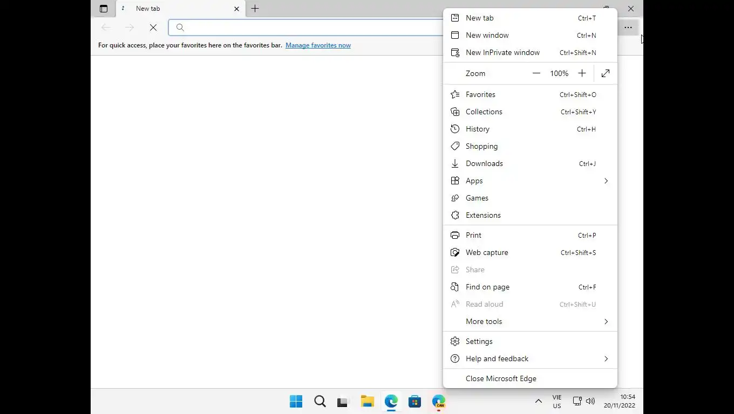Open New InPrivate window
The image size is (734, 414).
coord(530,52)
